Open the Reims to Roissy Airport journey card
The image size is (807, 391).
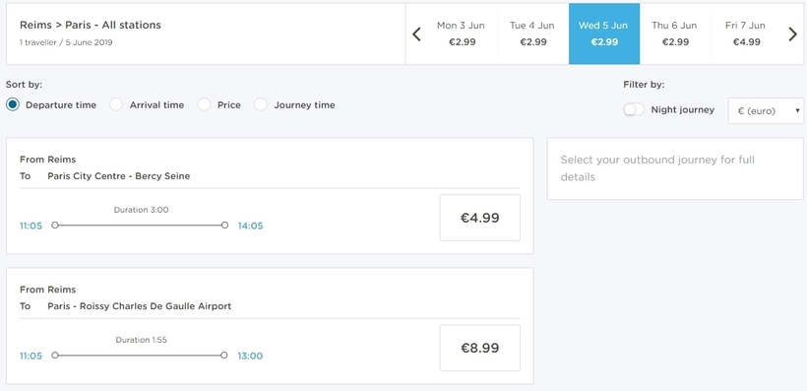pyautogui.click(x=270, y=326)
